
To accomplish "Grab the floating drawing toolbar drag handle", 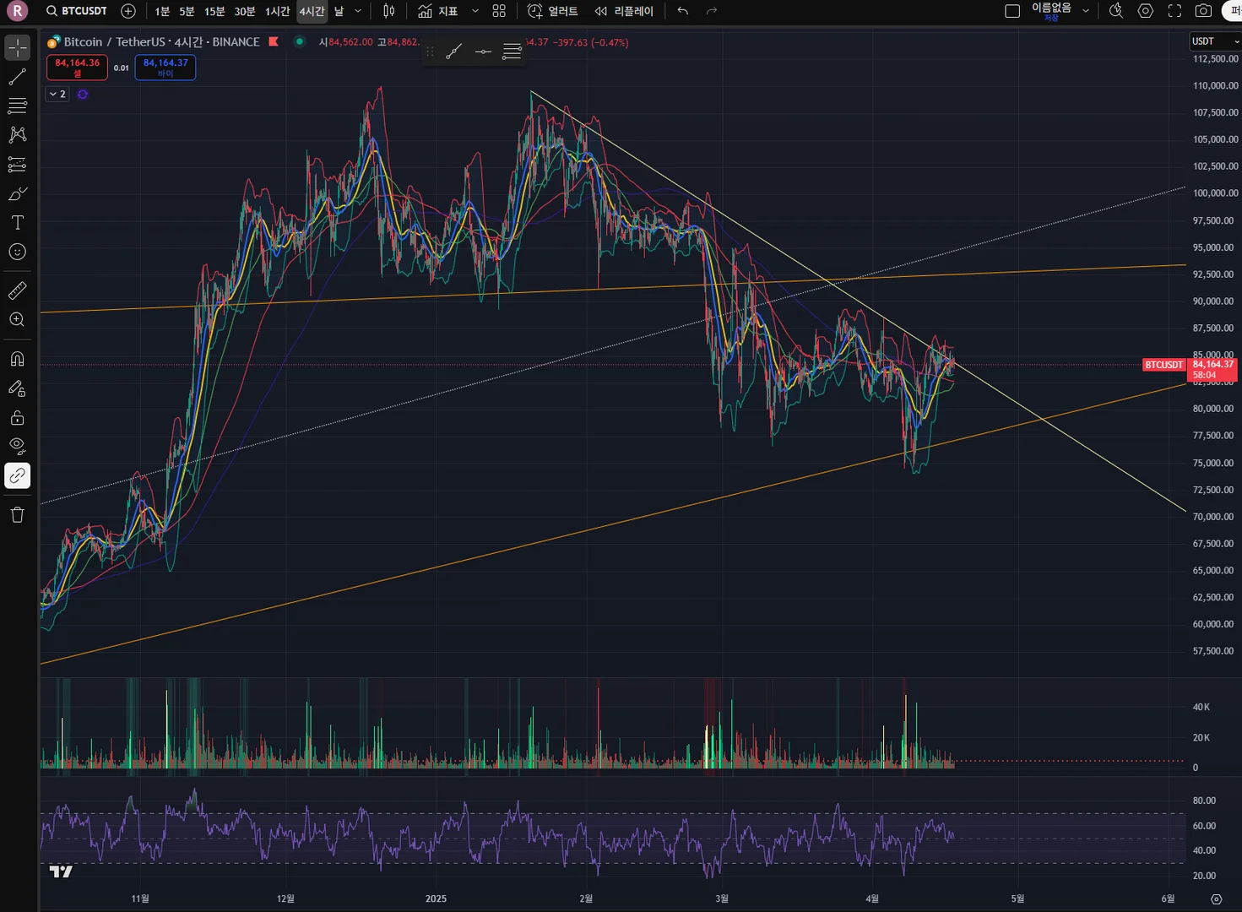I will 431,52.
